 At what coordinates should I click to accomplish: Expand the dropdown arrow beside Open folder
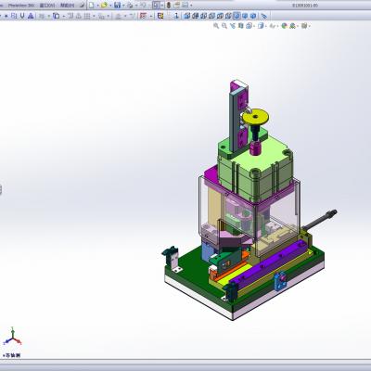pos(110,6)
